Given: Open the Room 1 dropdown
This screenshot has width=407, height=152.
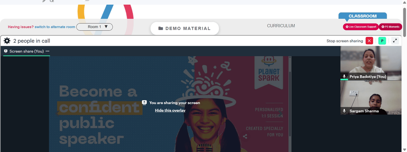Looking at the screenshot, I should (x=94, y=27).
